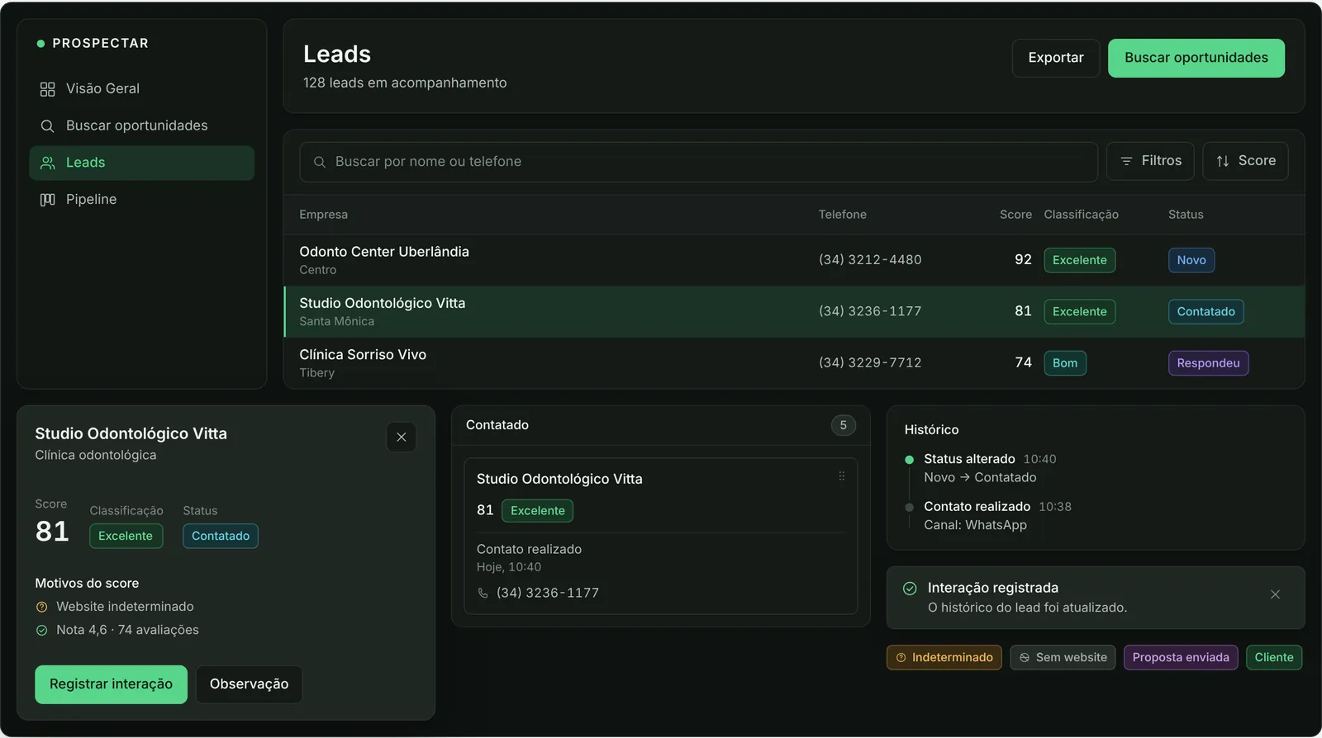The image size is (1322, 738).
Task: Click the Empresa column header
Action: coord(323,215)
